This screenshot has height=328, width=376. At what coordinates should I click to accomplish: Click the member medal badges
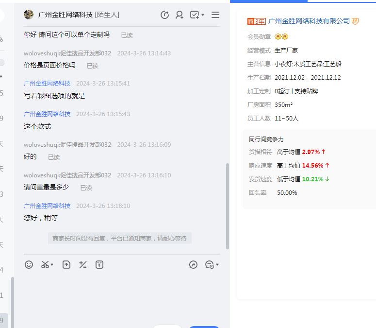(281, 36)
